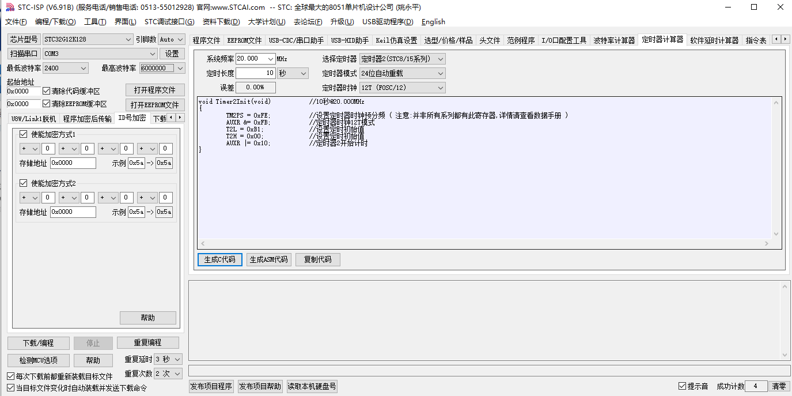Open the 文件(F) menu
Screen dimensions: 792x396
tap(16, 22)
